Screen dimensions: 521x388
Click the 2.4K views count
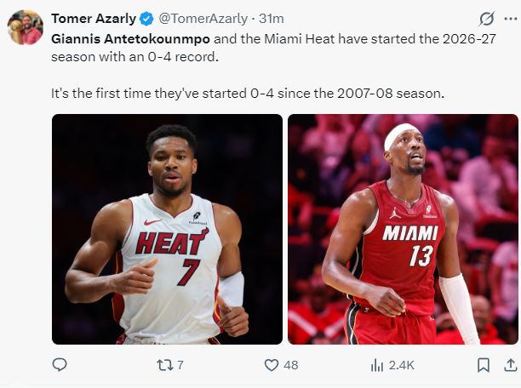(x=401, y=365)
